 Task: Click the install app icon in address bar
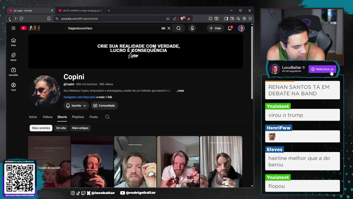pyautogui.click(x=168, y=19)
